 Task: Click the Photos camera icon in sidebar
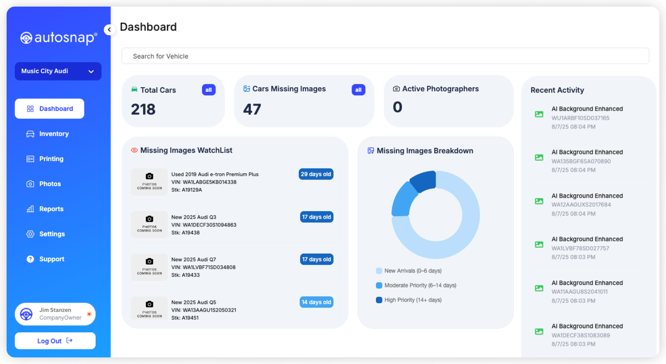click(x=30, y=184)
